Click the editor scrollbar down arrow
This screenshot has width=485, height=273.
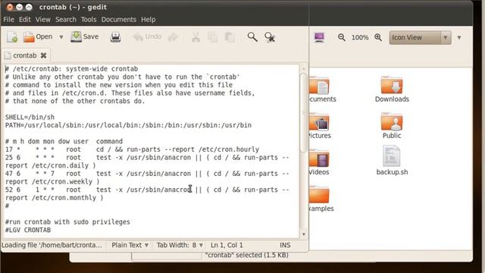[x=303, y=234]
